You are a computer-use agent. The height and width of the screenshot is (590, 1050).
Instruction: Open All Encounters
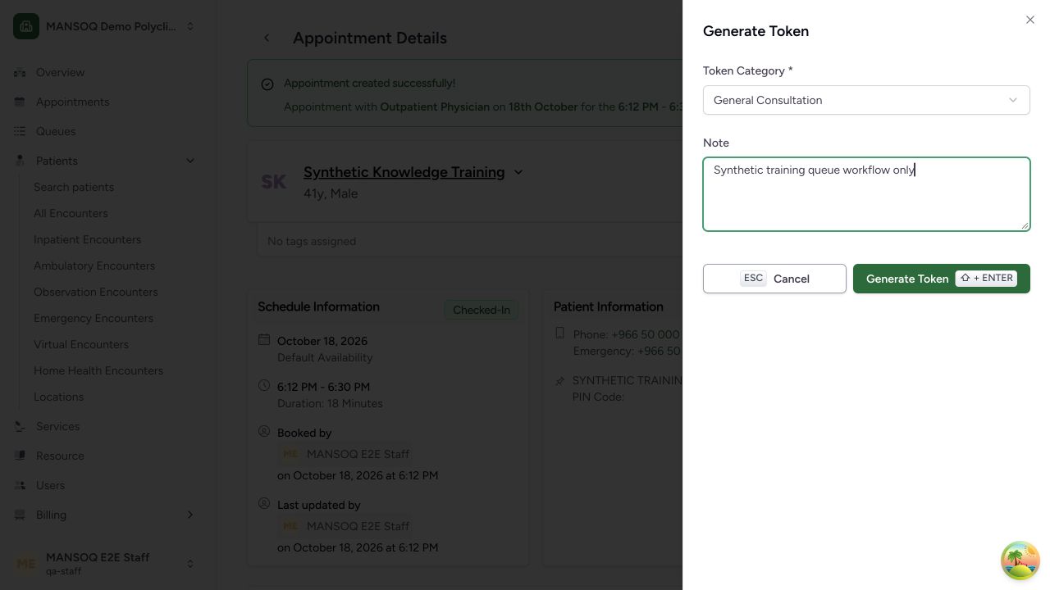coord(71,213)
